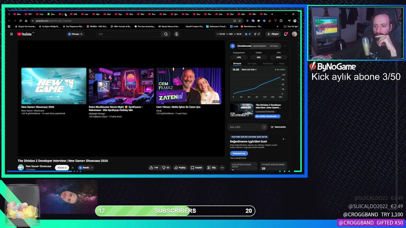This screenshot has width=406, height=228.
Task: Open the RetroGames.cc bookmark
Action: (x=251, y=27)
